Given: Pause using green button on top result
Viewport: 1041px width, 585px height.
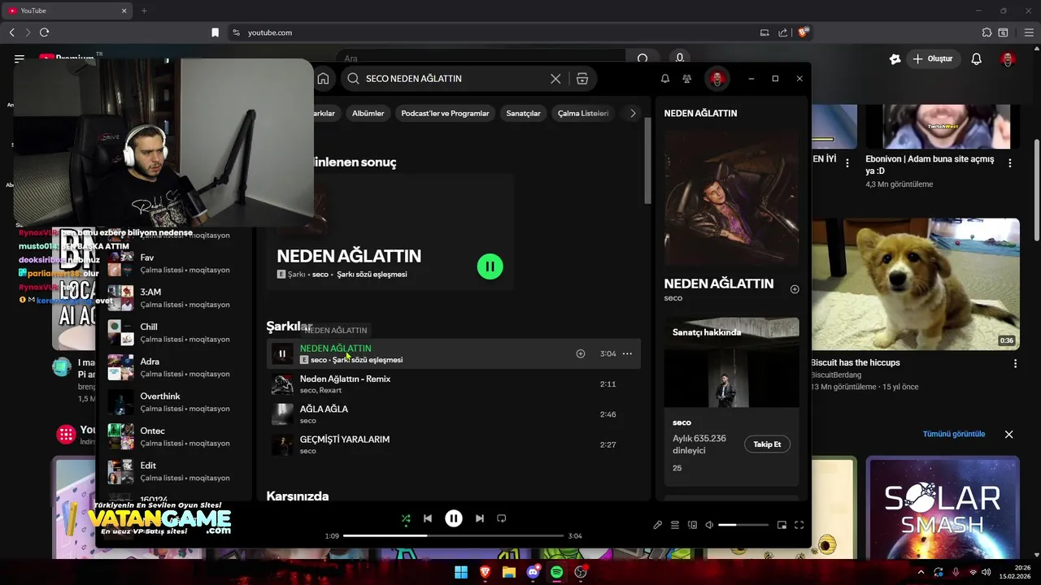Looking at the screenshot, I should click(x=490, y=266).
